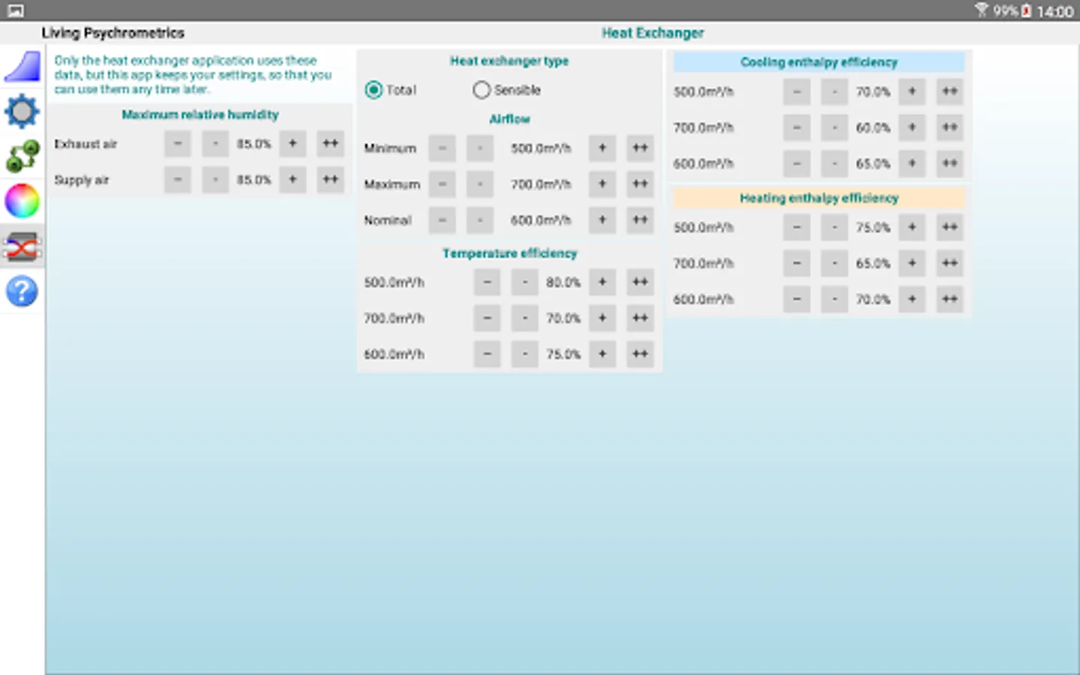Screen dimensions: 1080x675
Task: Decrease 500 m³/h heating enthalpy efficiency small minus
Action: (835, 227)
